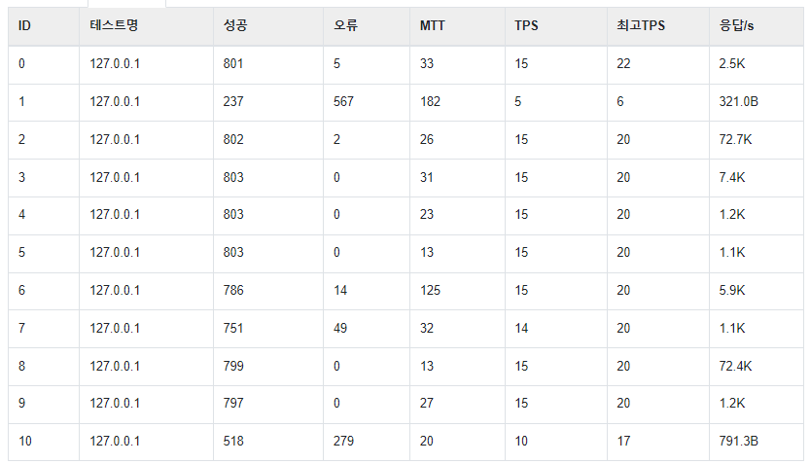Screen dimensions: 810x464
Task: Select the row with ID 3
Action: pos(405,178)
